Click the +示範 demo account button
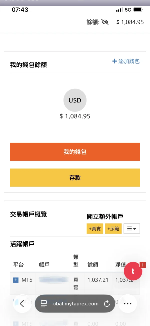 click(x=113, y=229)
